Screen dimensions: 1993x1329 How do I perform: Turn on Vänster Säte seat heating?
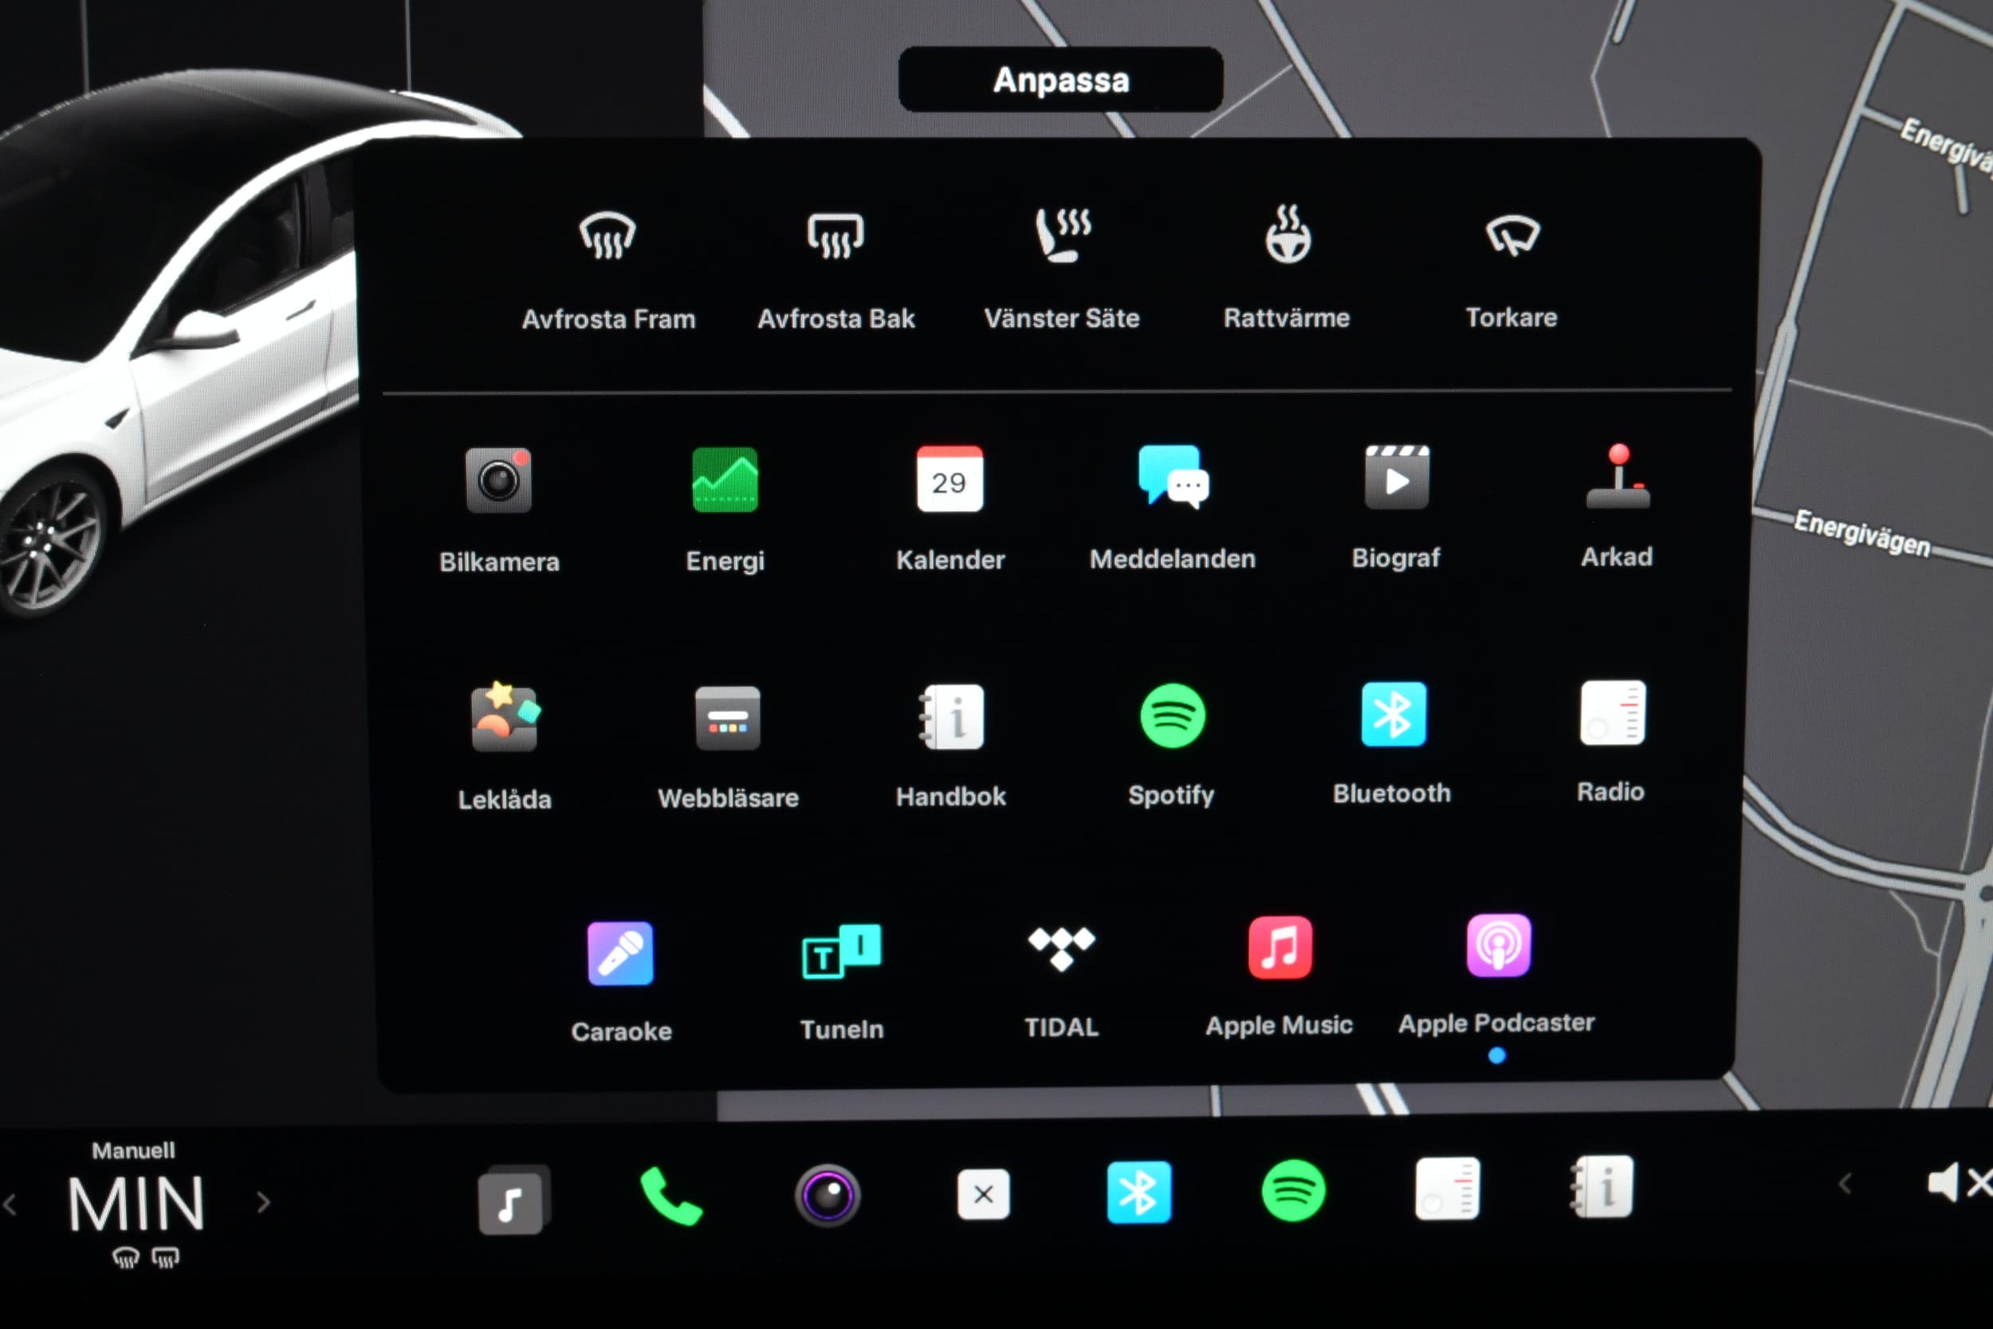(1062, 268)
